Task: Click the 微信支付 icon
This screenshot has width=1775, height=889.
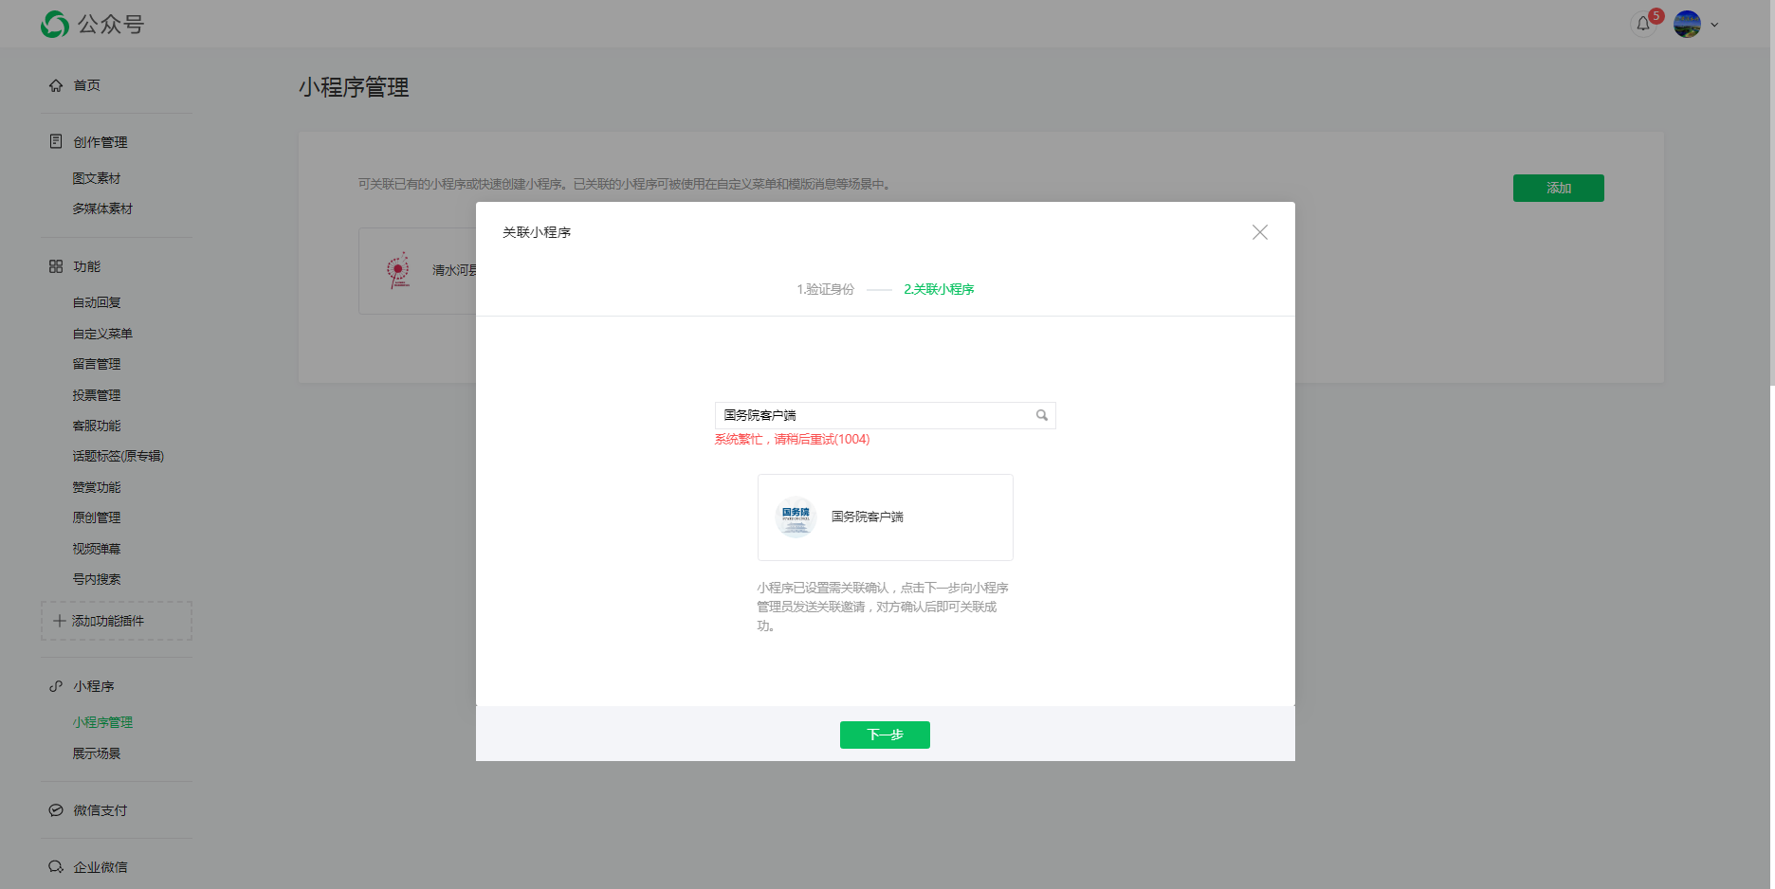Action: 56,810
